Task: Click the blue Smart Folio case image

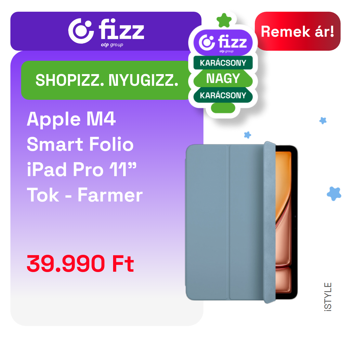Action: [230, 222]
